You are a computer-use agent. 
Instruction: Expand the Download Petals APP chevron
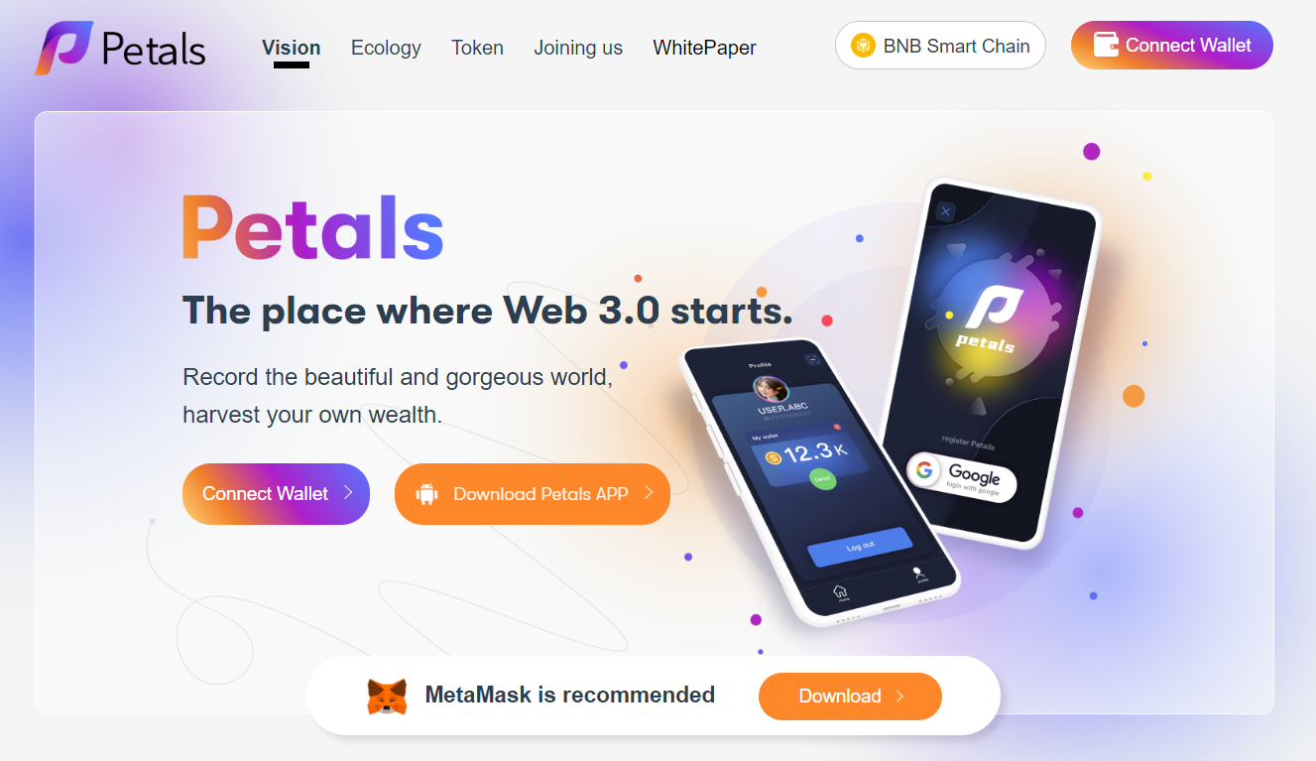click(x=649, y=492)
